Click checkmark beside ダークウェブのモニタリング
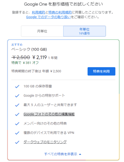Image resolution: width=124 pixels, height=162 pixels. click(17, 142)
